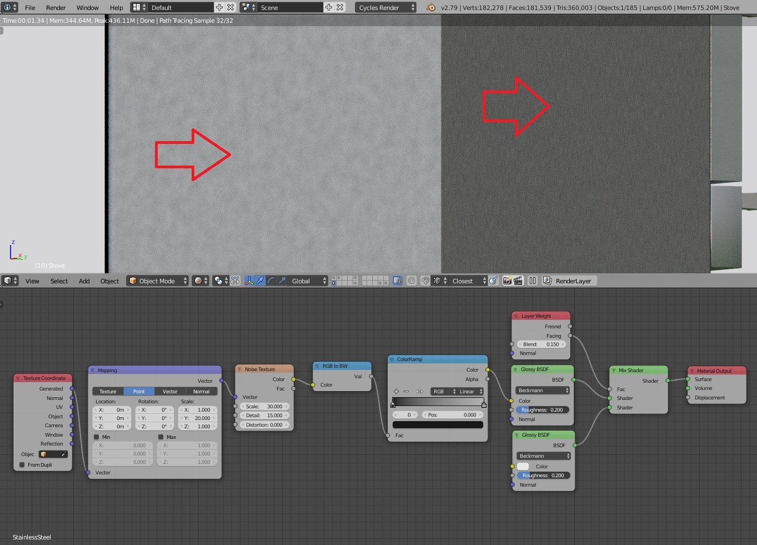757x545 pixels.
Task: Open the Object Mode dropdown
Action: tap(157, 281)
